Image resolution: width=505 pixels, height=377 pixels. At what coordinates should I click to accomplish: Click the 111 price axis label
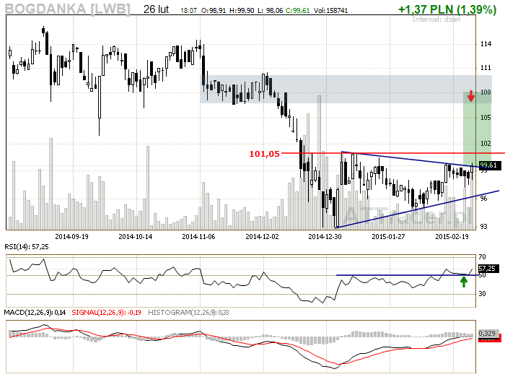coord(486,68)
